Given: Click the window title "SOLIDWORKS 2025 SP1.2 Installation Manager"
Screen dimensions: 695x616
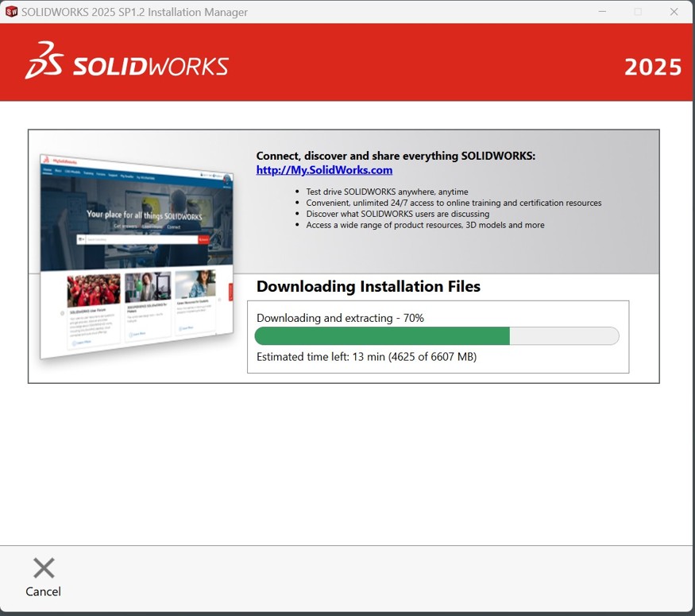Looking at the screenshot, I should [135, 12].
